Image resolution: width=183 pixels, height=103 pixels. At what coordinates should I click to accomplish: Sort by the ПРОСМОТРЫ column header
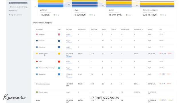[x=82, y=30]
